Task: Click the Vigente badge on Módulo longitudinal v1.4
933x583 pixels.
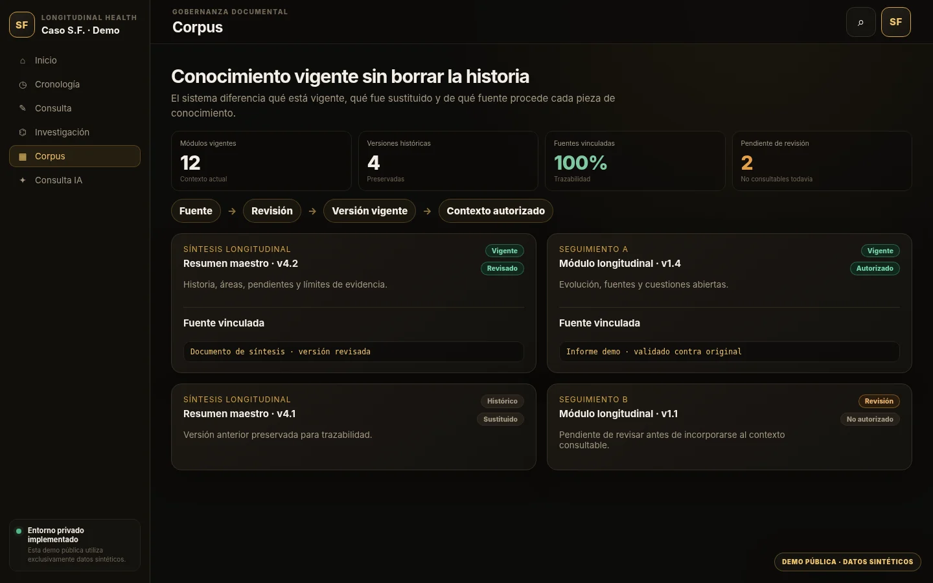Action: [880, 251]
